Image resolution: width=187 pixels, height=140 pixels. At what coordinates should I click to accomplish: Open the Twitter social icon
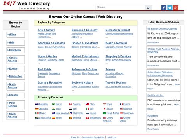(169, 8)
